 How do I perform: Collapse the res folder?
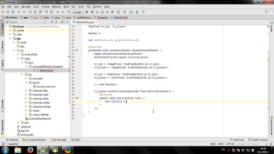click(x=22, y=74)
